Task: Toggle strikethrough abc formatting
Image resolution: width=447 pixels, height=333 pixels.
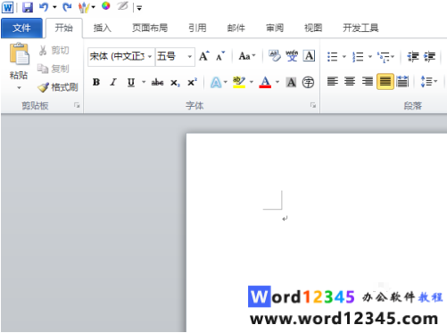Action: click(158, 82)
